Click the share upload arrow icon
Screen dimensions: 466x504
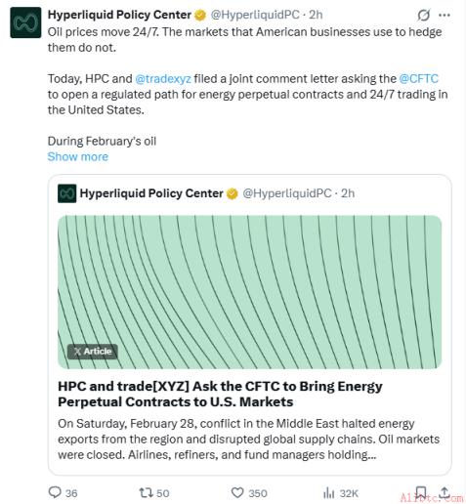(x=445, y=492)
